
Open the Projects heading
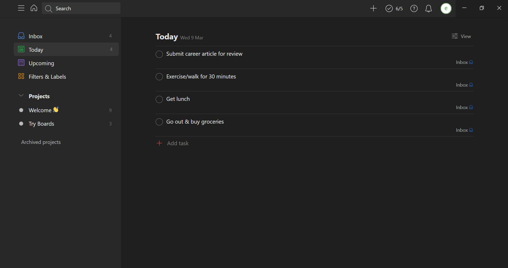[39, 96]
